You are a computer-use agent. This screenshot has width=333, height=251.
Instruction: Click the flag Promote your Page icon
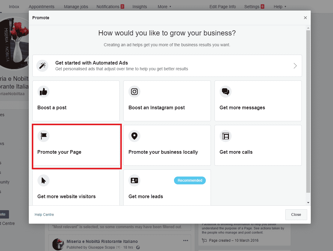[43, 136]
